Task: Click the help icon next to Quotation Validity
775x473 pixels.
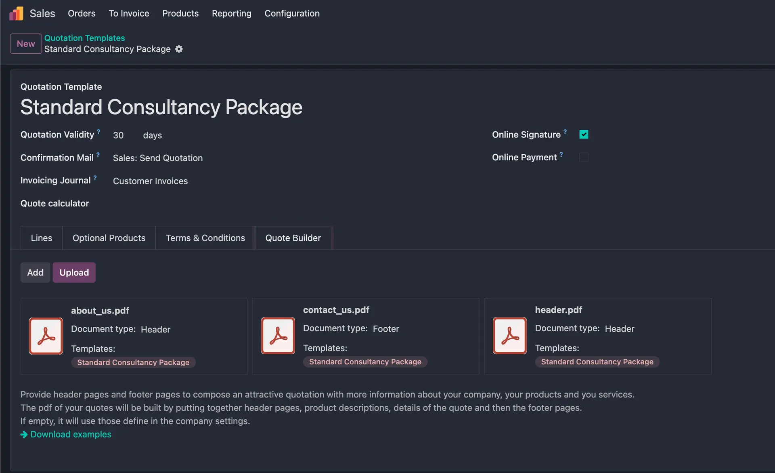Action: click(x=98, y=132)
